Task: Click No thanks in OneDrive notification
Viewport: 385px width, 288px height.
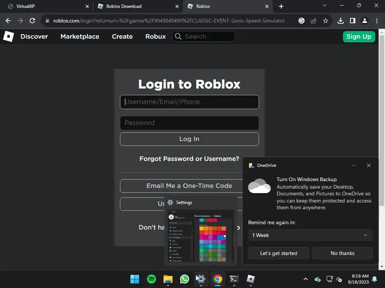Action: click(x=343, y=253)
